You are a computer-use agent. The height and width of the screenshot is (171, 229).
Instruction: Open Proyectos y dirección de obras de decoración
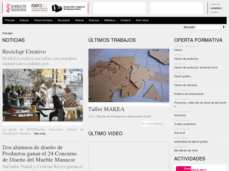(x=200, y=104)
